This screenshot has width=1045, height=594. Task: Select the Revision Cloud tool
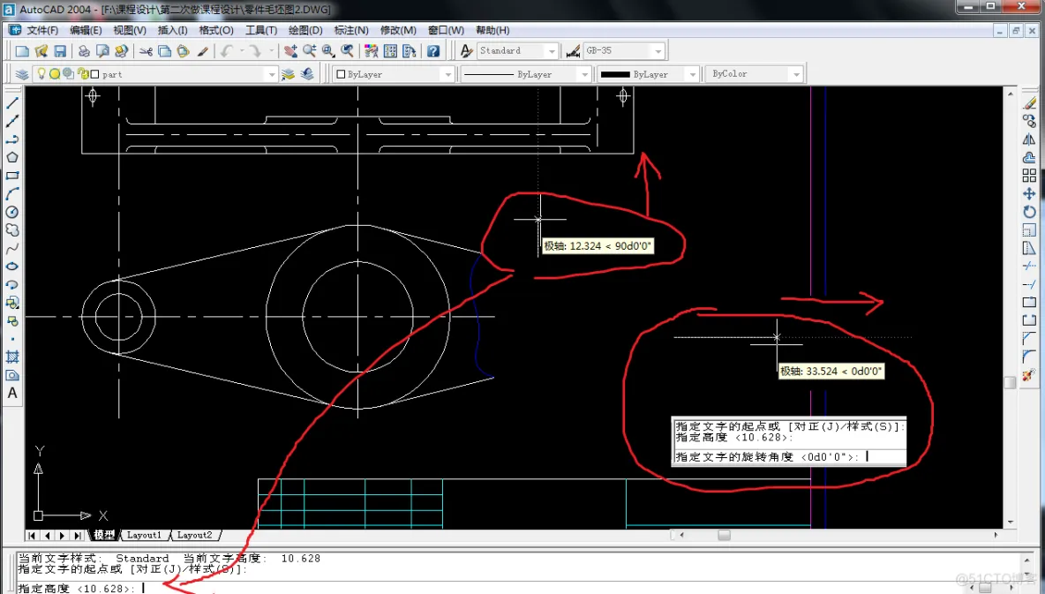click(12, 230)
